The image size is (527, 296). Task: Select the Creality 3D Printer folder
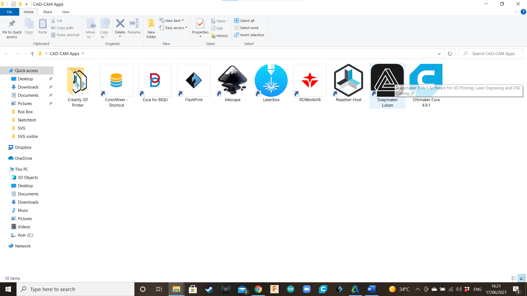(78, 81)
